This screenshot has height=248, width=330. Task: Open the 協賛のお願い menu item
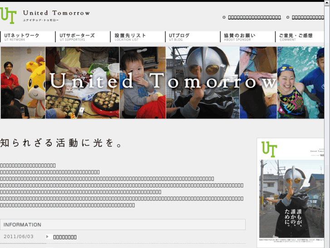pyautogui.click(x=248, y=37)
